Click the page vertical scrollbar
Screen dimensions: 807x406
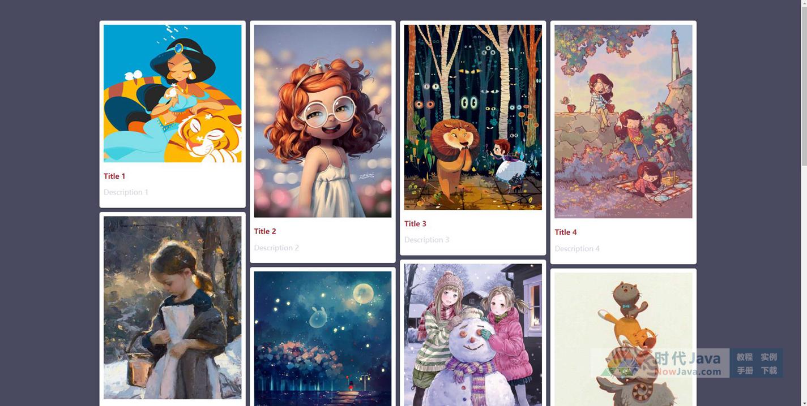pyautogui.click(x=804, y=203)
